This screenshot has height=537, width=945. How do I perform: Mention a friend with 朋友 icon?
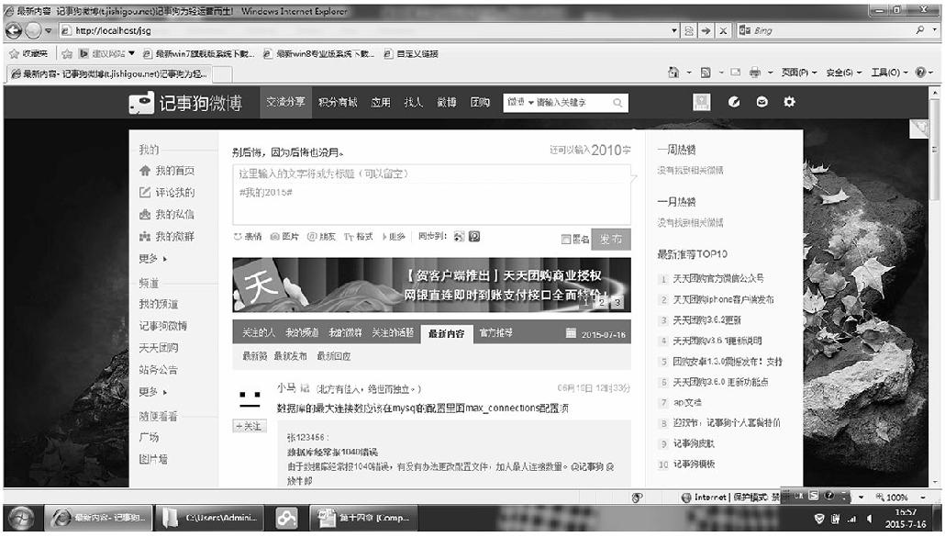tap(321, 237)
